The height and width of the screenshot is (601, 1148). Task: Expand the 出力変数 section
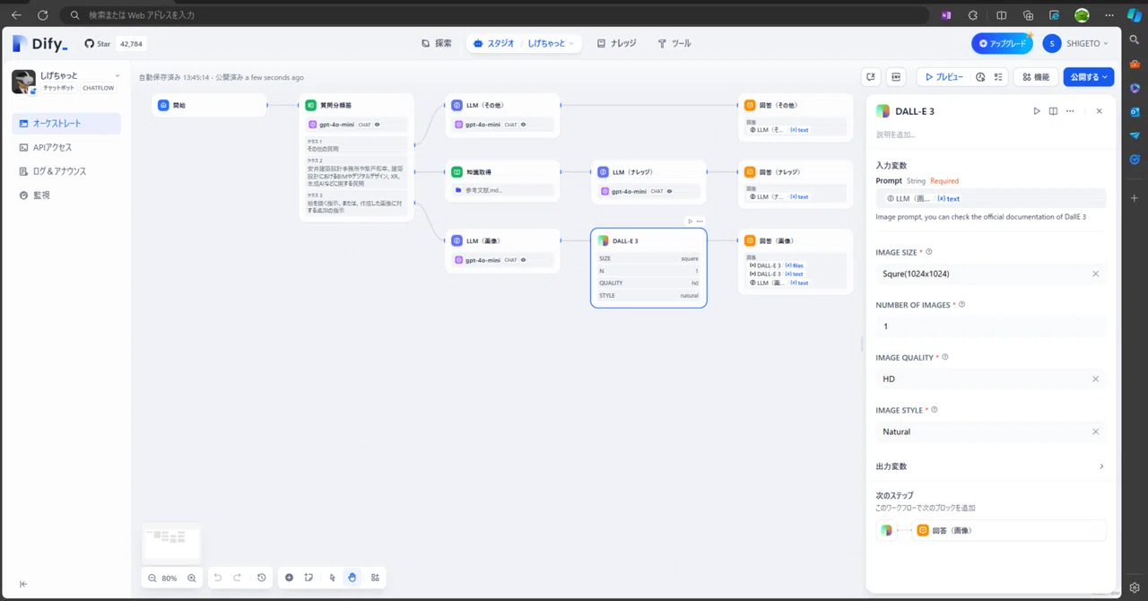tap(990, 466)
